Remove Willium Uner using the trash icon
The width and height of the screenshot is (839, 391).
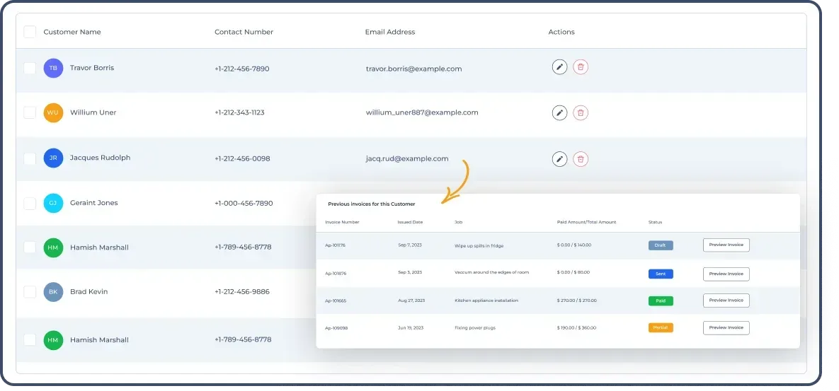point(581,112)
